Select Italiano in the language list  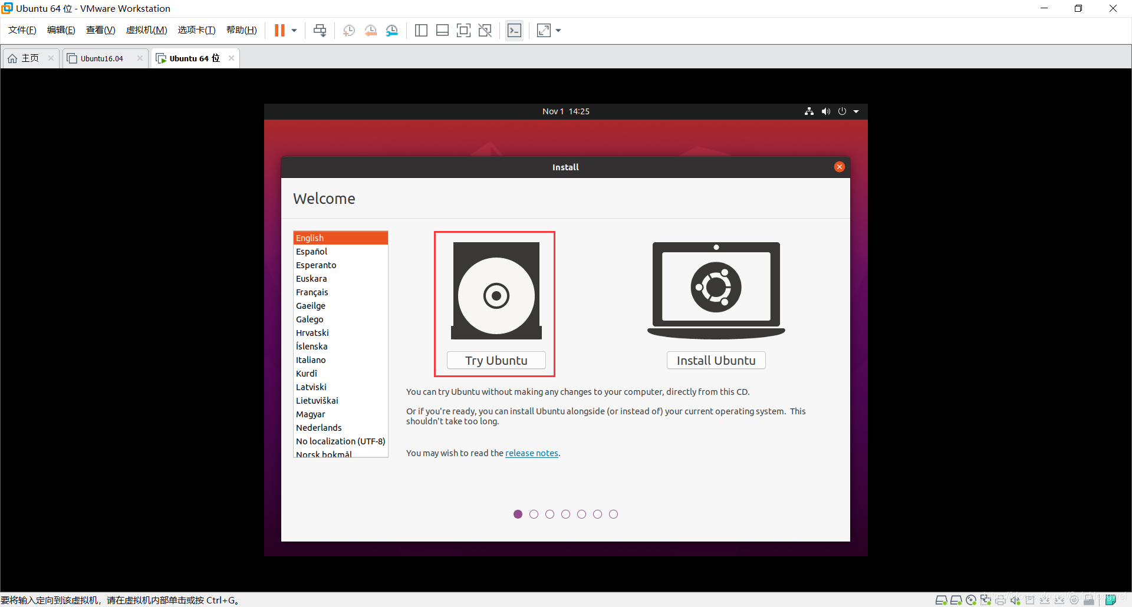click(341, 360)
